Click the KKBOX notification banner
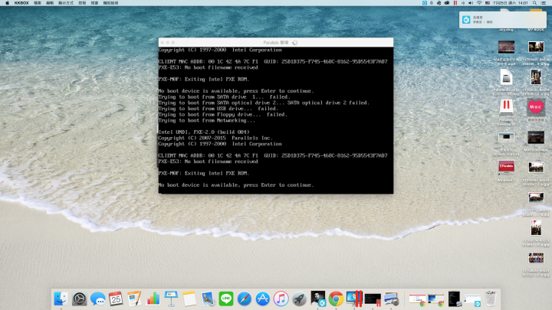This screenshot has width=552, height=310. tap(503, 20)
